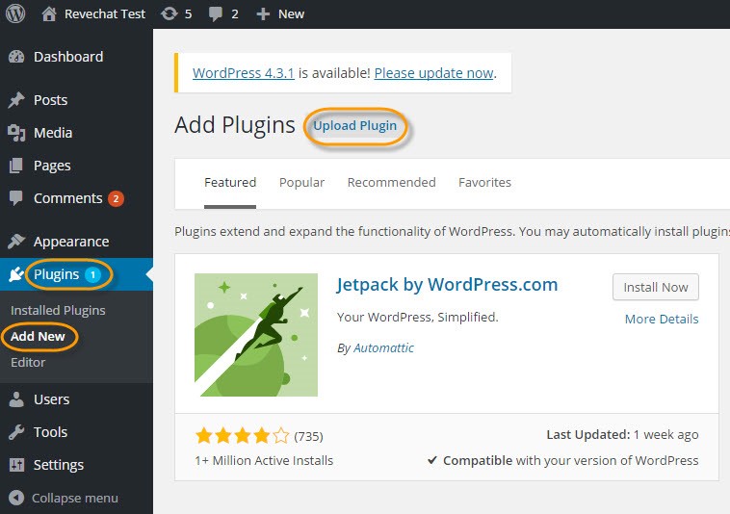Click the Tools wrench icon

click(16, 432)
